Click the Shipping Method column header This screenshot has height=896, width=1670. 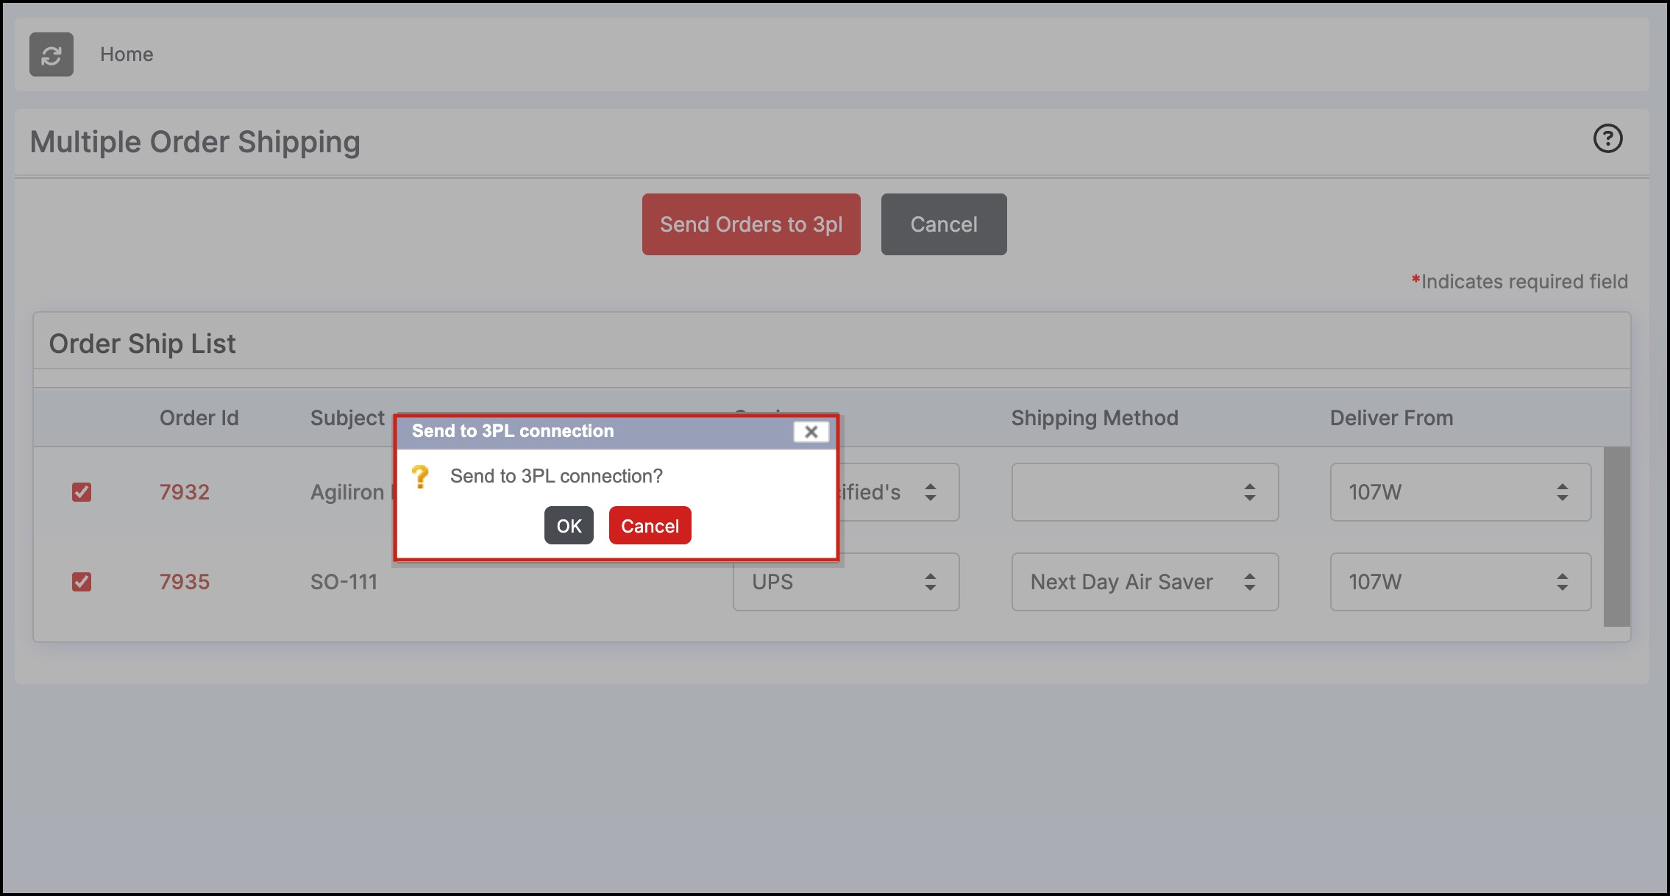tap(1094, 418)
